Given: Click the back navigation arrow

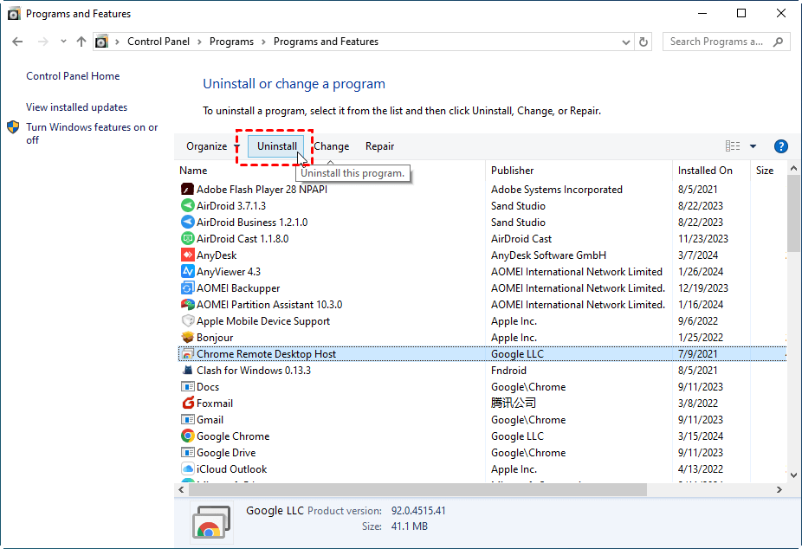Looking at the screenshot, I should (18, 42).
